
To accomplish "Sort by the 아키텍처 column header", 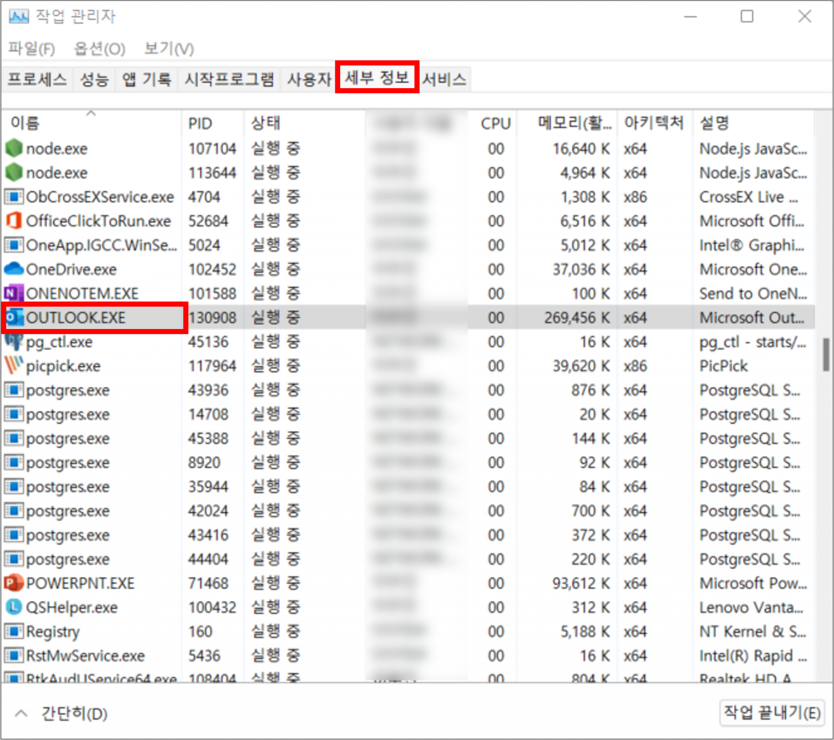I will [x=655, y=123].
